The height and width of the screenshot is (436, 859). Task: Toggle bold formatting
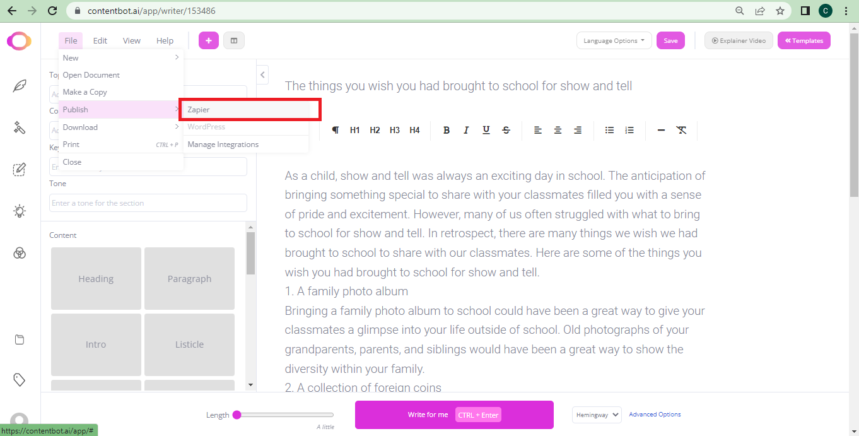pos(447,130)
